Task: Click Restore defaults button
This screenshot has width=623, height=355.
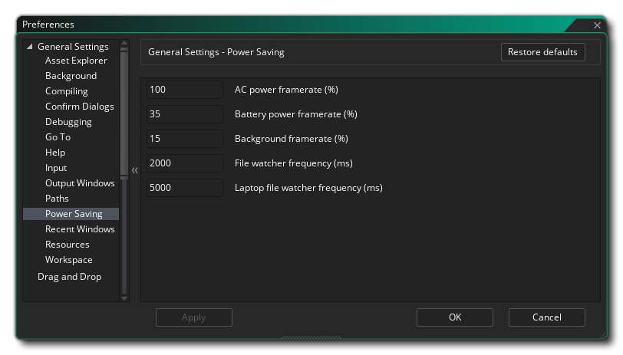Action: coord(542,52)
